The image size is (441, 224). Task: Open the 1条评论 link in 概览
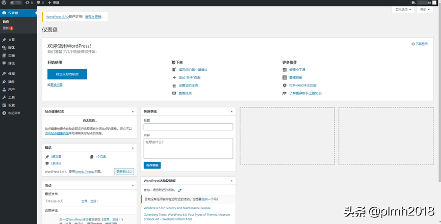click(56, 163)
